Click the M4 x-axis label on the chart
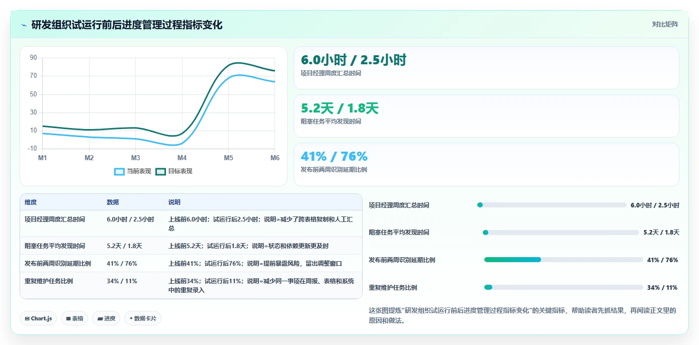699x345 pixels. tap(182, 158)
